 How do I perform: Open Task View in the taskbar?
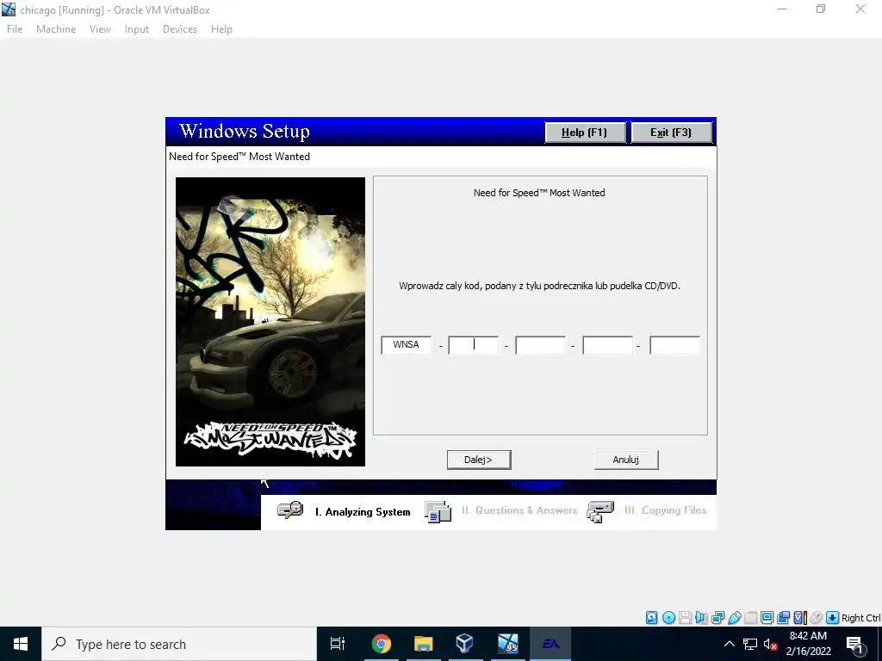click(x=338, y=644)
